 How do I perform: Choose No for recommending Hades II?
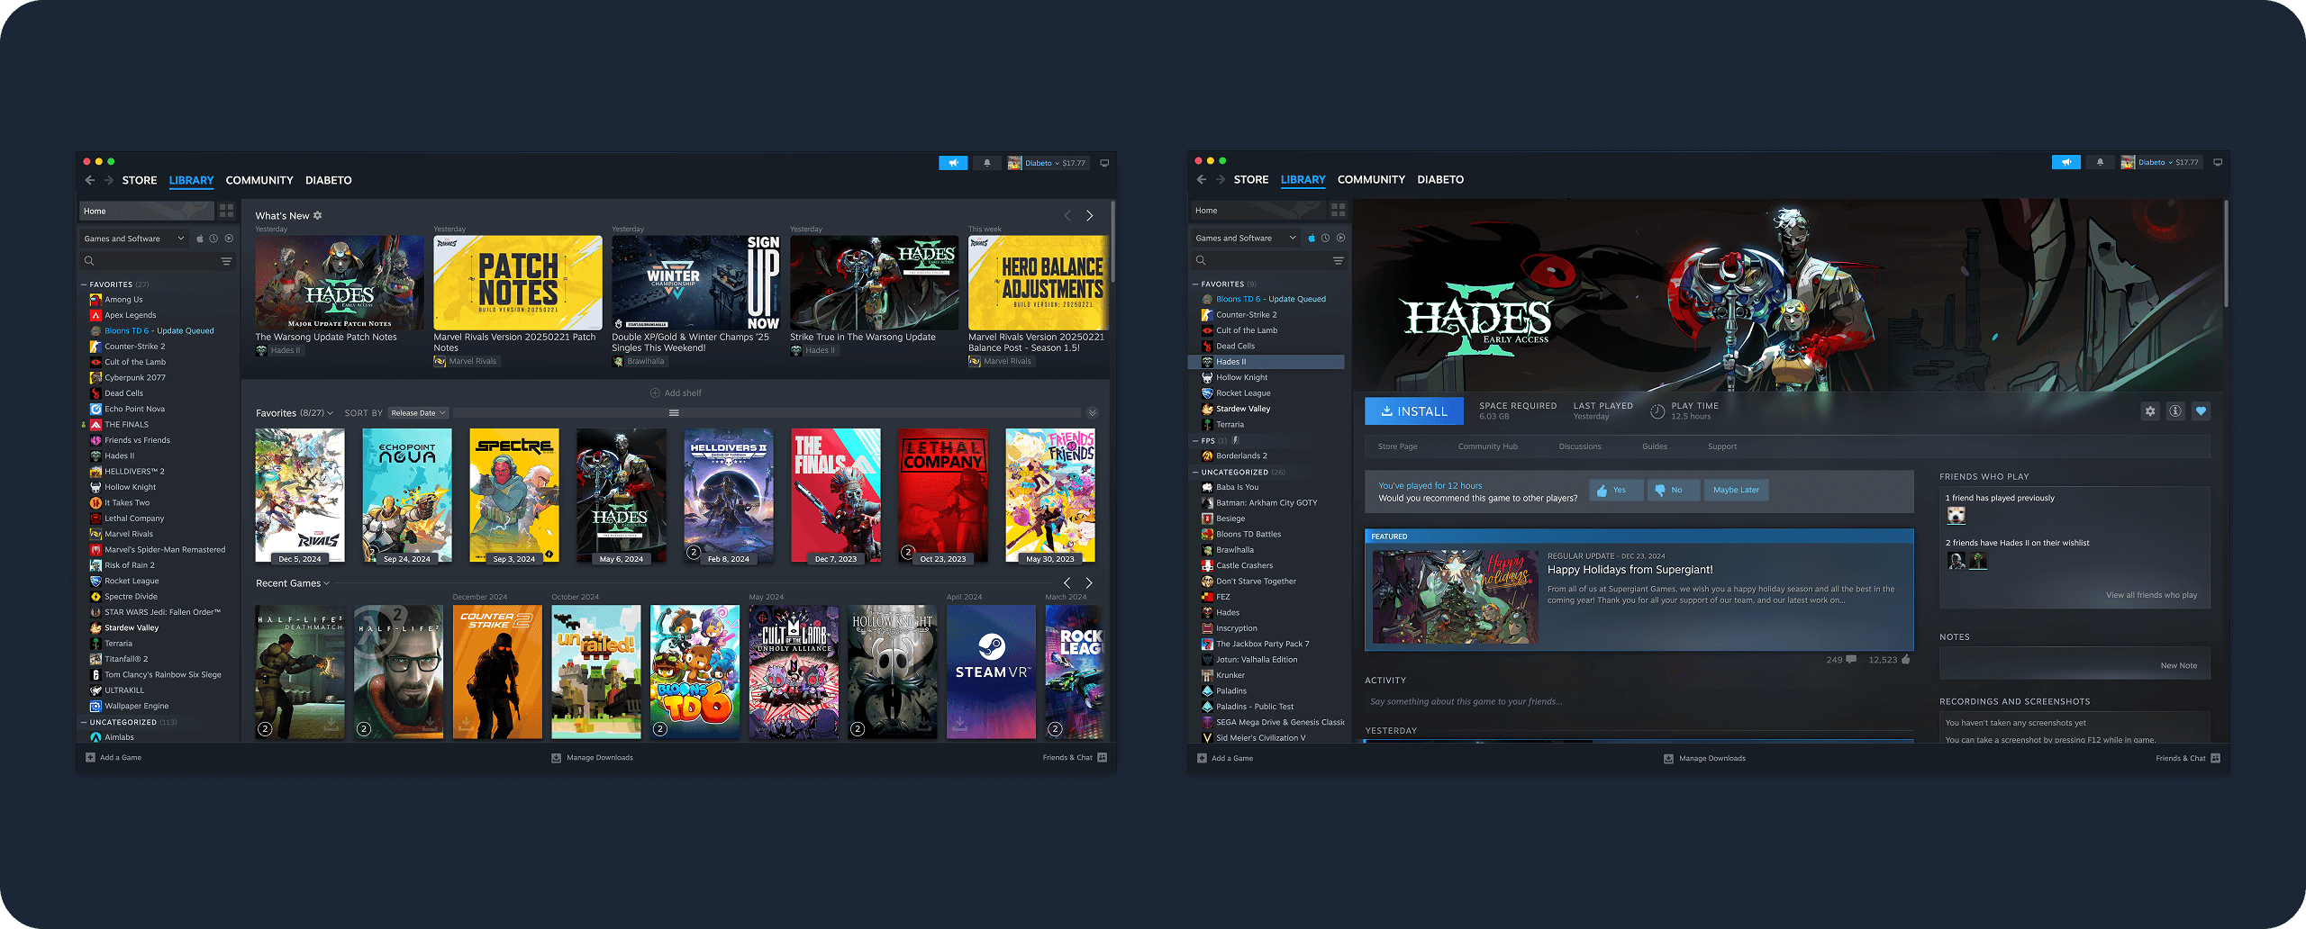pyautogui.click(x=1674, y=490)
